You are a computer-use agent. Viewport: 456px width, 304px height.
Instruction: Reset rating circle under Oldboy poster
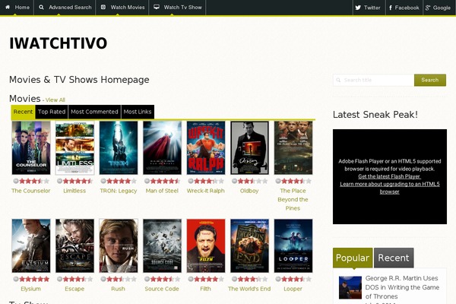(234, 181)
